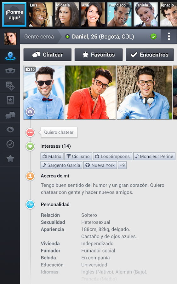Click the Personalidad heading
177x284 pixels.
pos(55,204)
